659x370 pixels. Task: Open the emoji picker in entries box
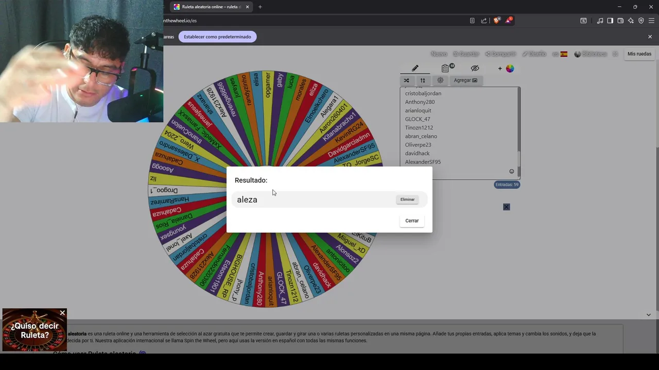point(511,171)
